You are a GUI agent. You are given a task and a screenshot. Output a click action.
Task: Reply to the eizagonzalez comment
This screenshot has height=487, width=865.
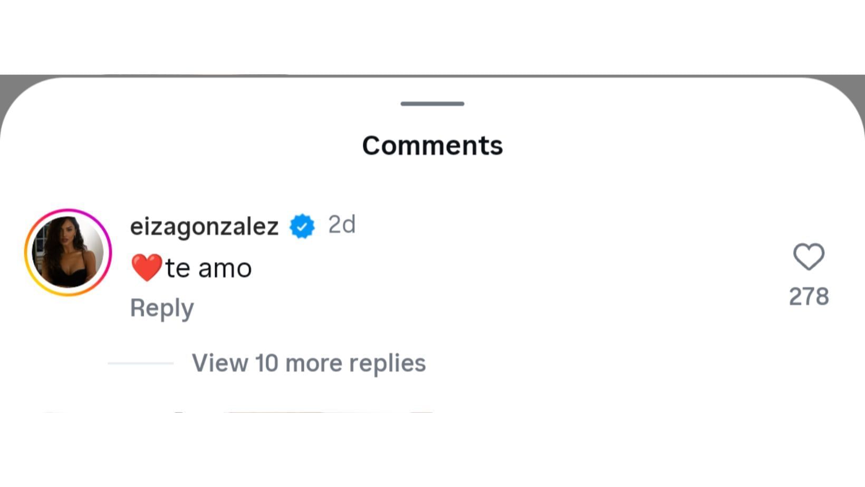[162, 308]
